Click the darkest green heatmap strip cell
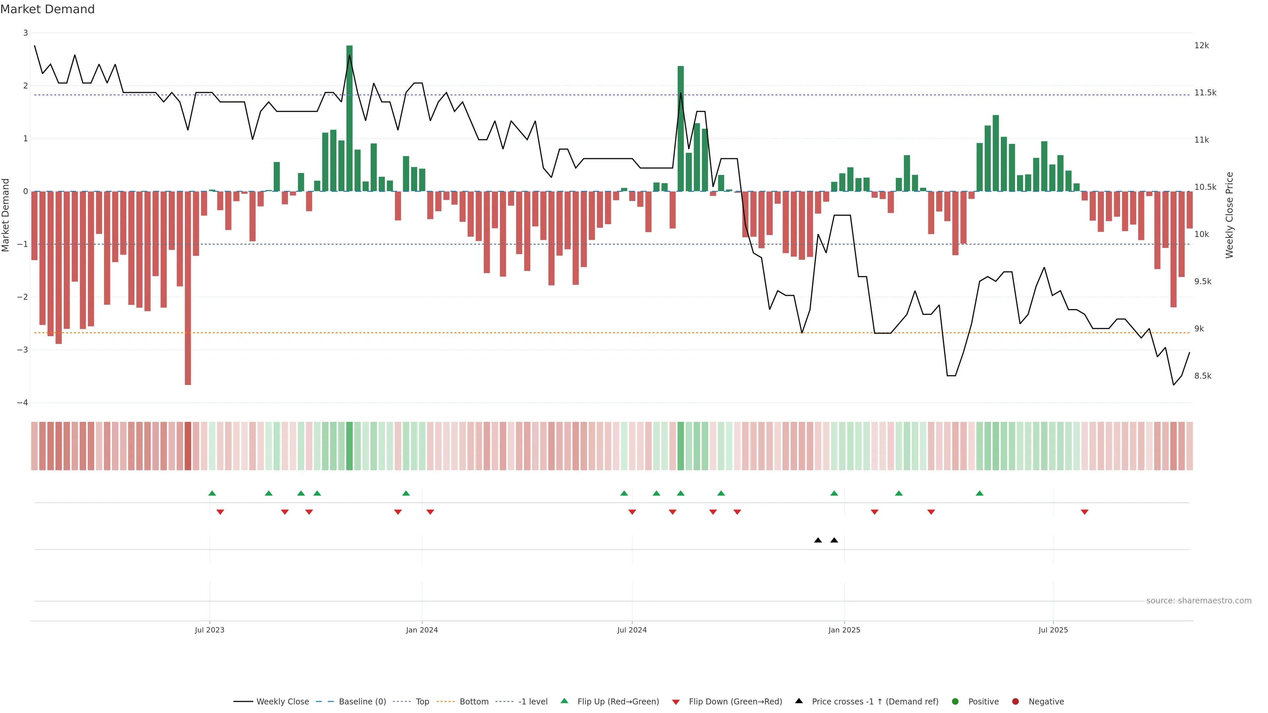The height and width of the screenshot is (713, 1268). coord(349,446)
